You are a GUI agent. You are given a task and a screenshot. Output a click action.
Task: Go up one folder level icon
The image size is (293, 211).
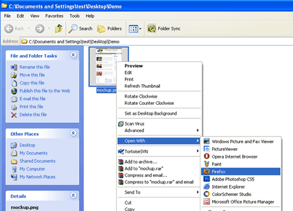tap(59, 29)
